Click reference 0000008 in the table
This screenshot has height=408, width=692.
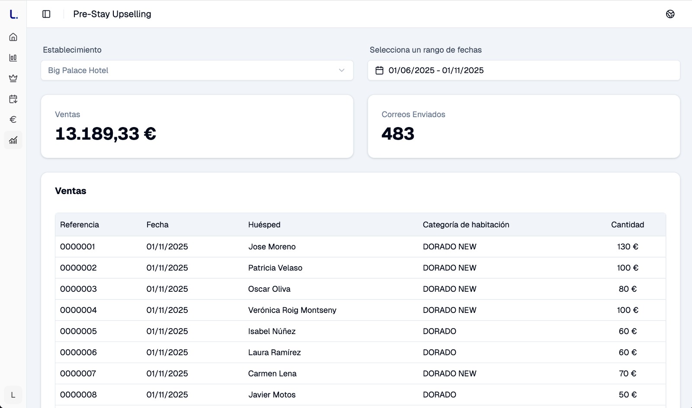78,395
